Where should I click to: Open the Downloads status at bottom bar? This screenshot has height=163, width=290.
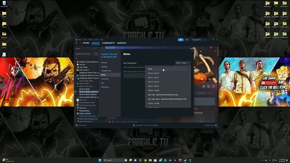(145, 125)
